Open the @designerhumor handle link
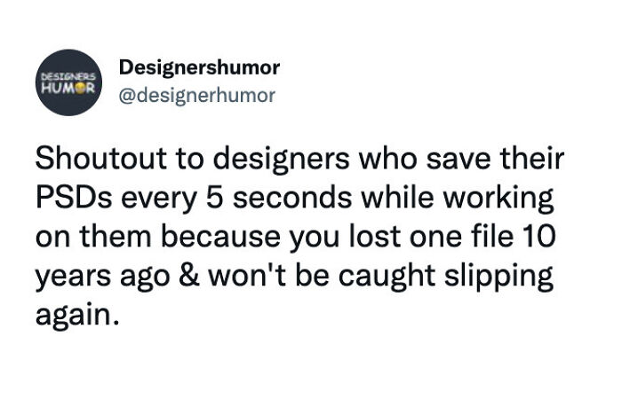The image size is (622, 399). click(196, 96)
